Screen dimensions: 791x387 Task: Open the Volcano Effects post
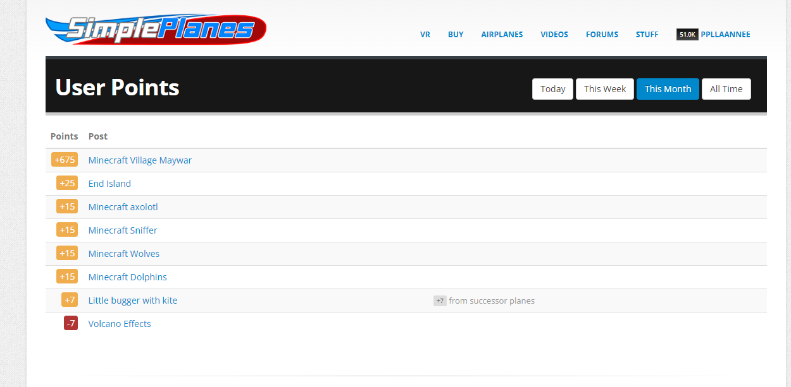pyautogui.click(x=120, y=324)
